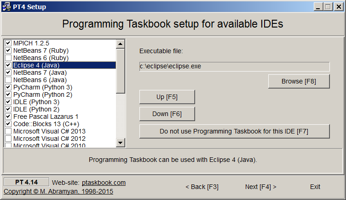This screenshot has height=200, width=346.
Task: Click the Executable file path field
Action: click(x=234, y=67)
